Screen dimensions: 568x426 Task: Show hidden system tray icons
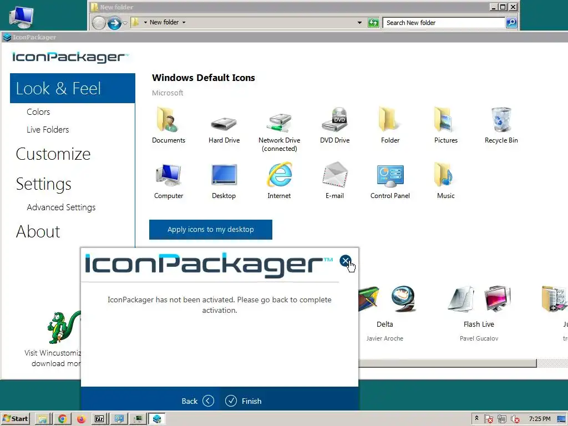476,418
